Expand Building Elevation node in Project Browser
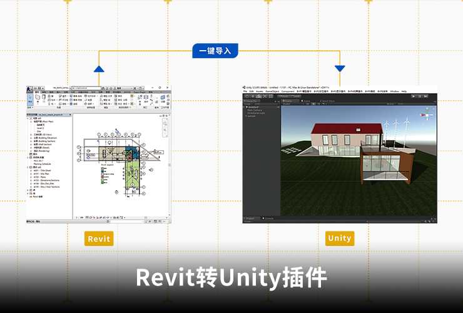 31,138
